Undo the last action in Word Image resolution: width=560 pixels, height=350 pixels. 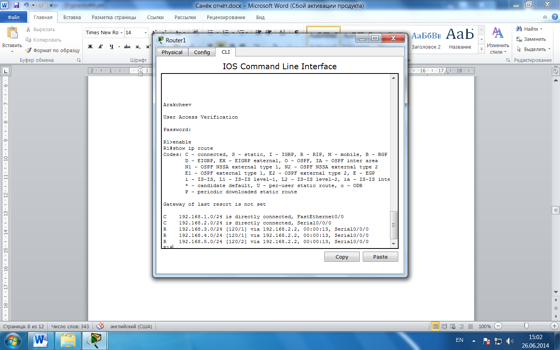[26, 5]
